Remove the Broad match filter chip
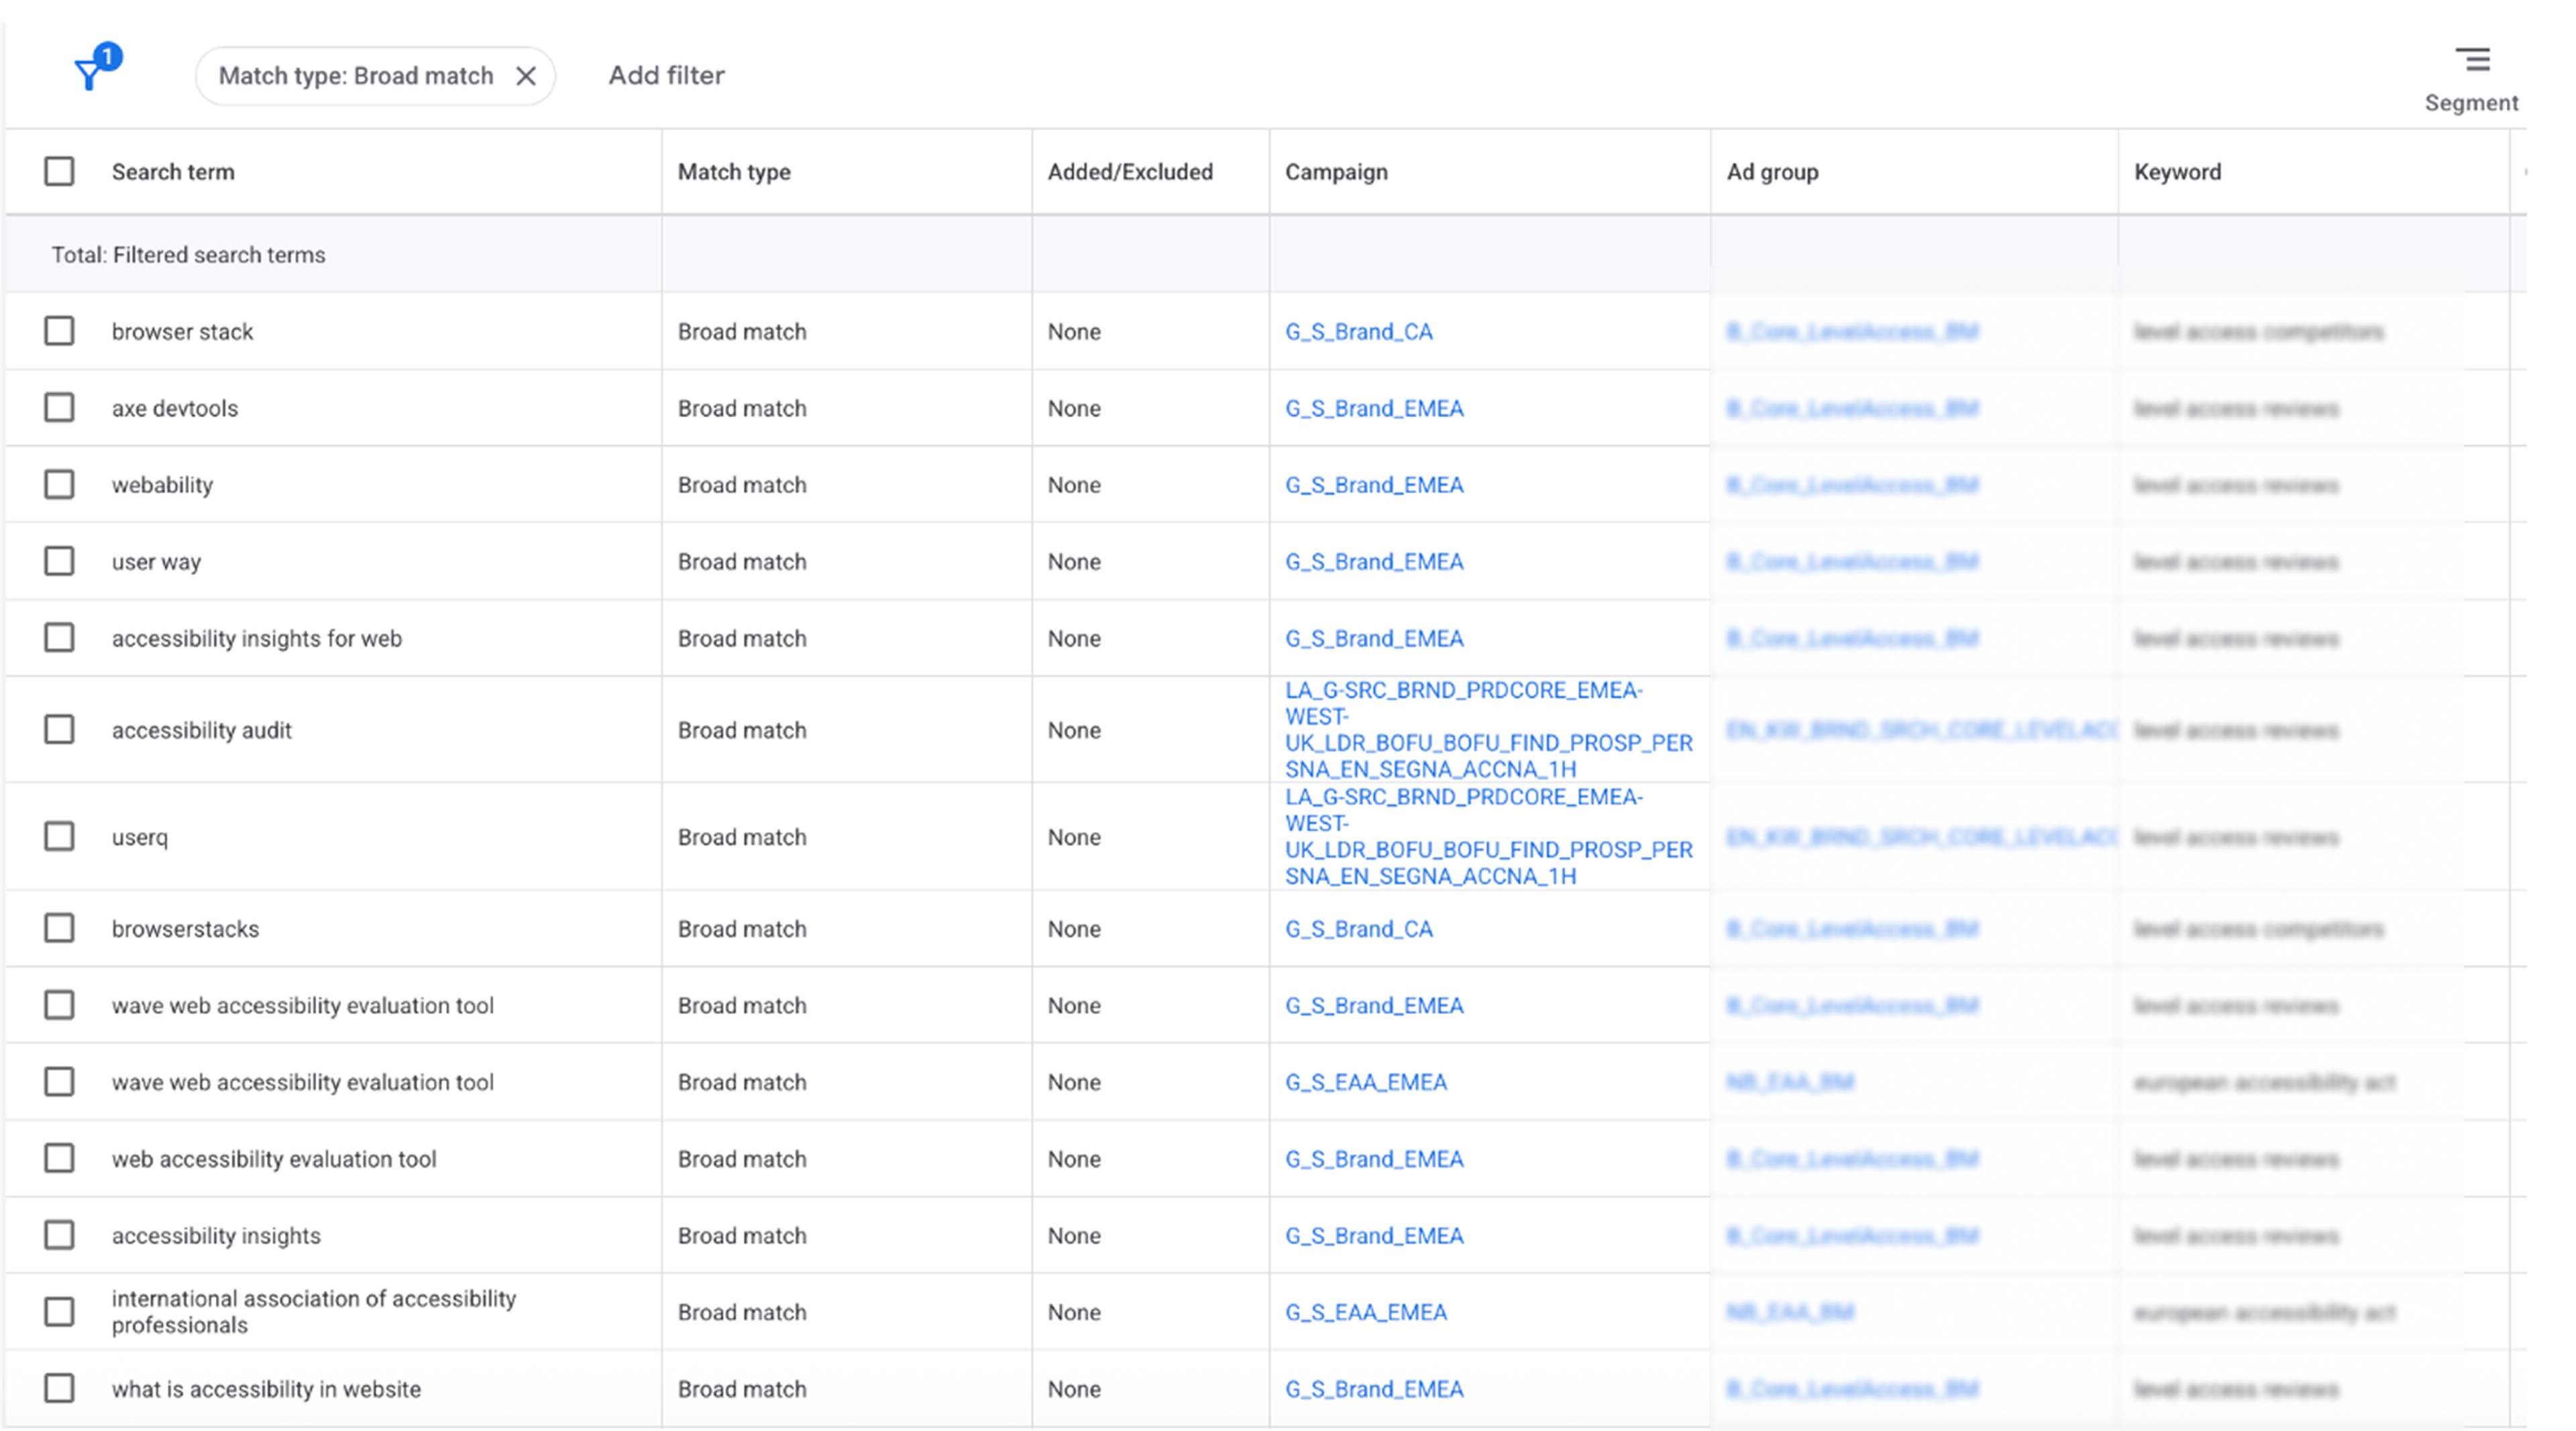Viewport: 2576px width, 1431px height. (x=526, y=76)
